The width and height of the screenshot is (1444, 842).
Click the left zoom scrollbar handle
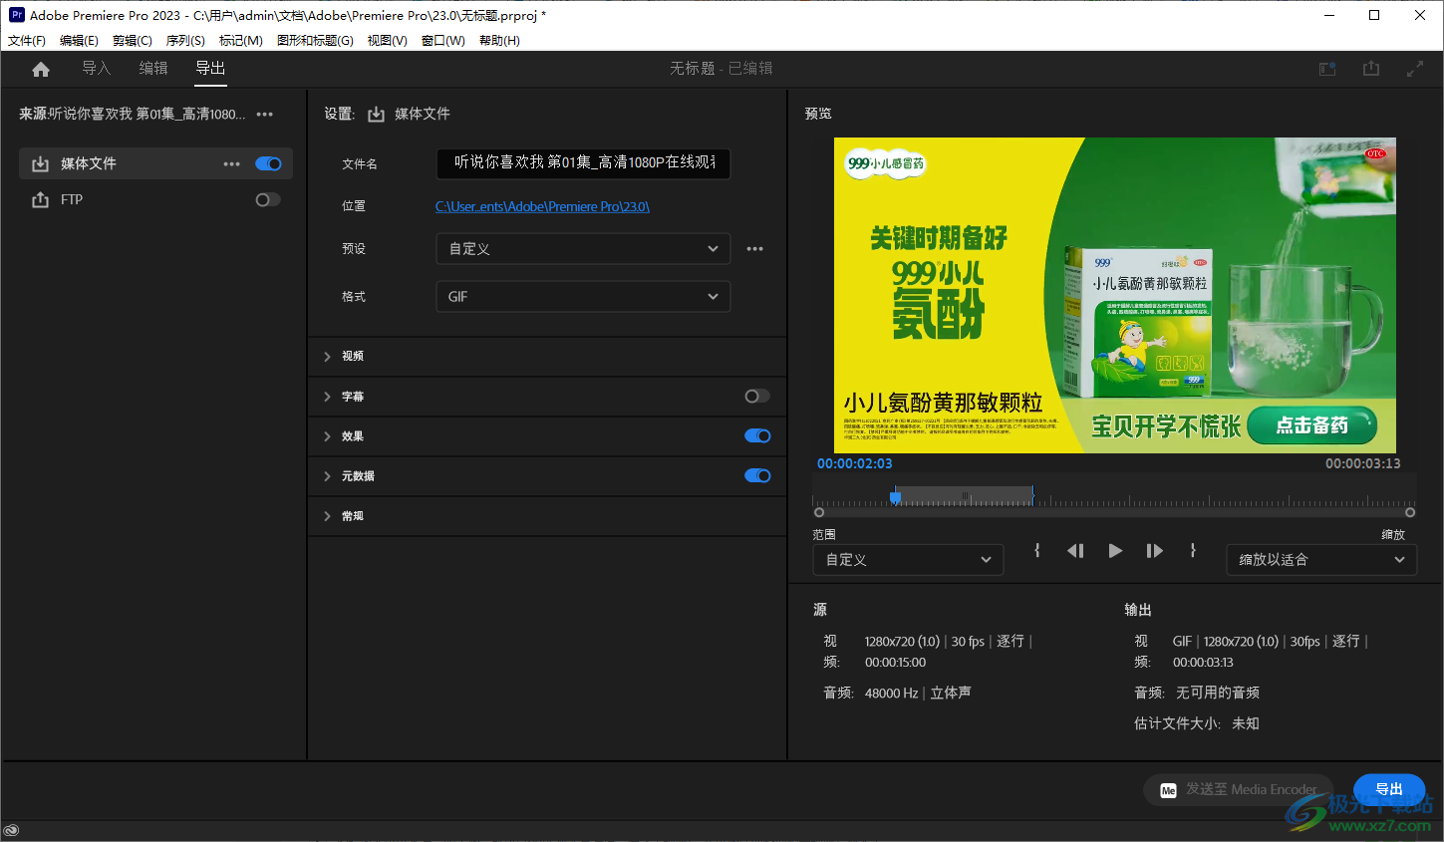pos(819,512)
